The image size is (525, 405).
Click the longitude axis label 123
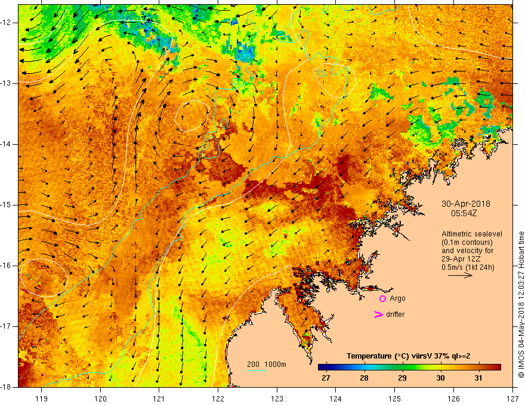[x=277, y=398]
